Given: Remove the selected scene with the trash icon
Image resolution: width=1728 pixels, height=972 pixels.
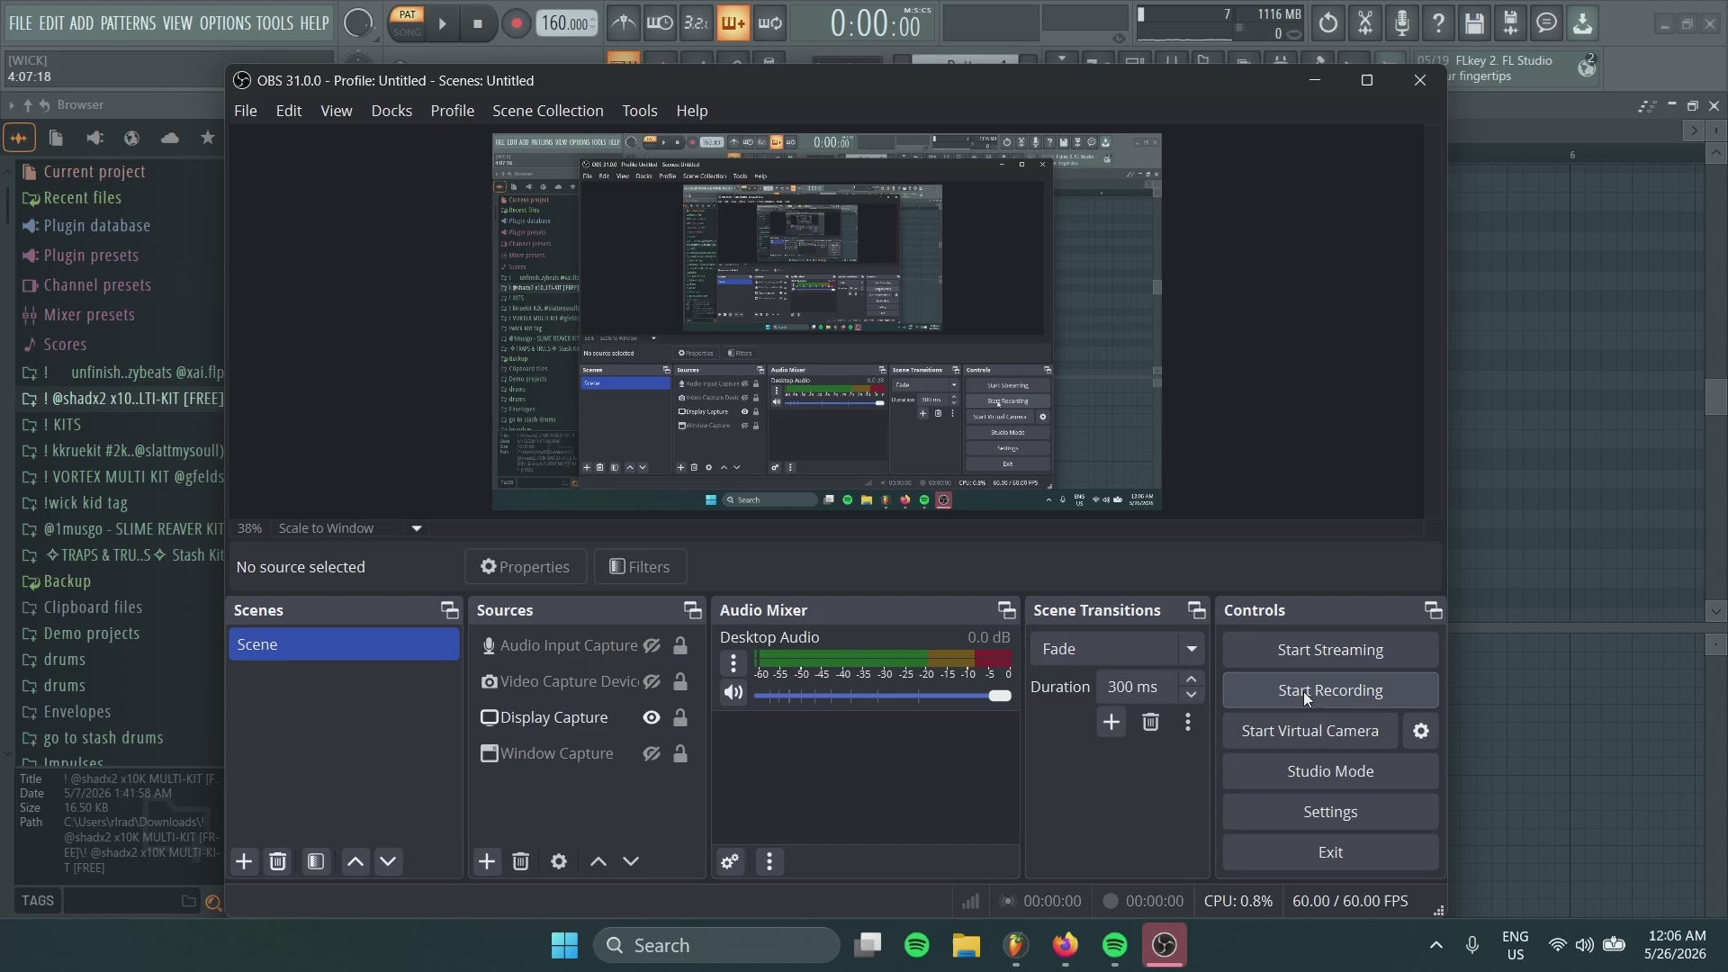Looking at the screenshot, I should (278, 862).
